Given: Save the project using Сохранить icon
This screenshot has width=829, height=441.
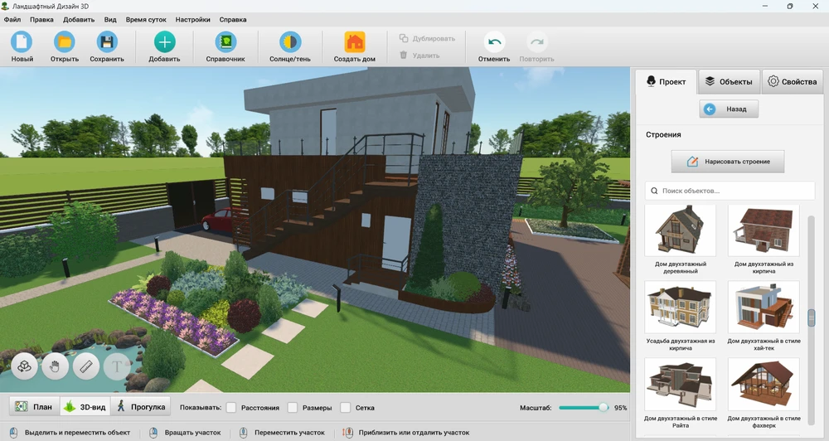Looking at the screenshot, I should click(x=107, y=42).
